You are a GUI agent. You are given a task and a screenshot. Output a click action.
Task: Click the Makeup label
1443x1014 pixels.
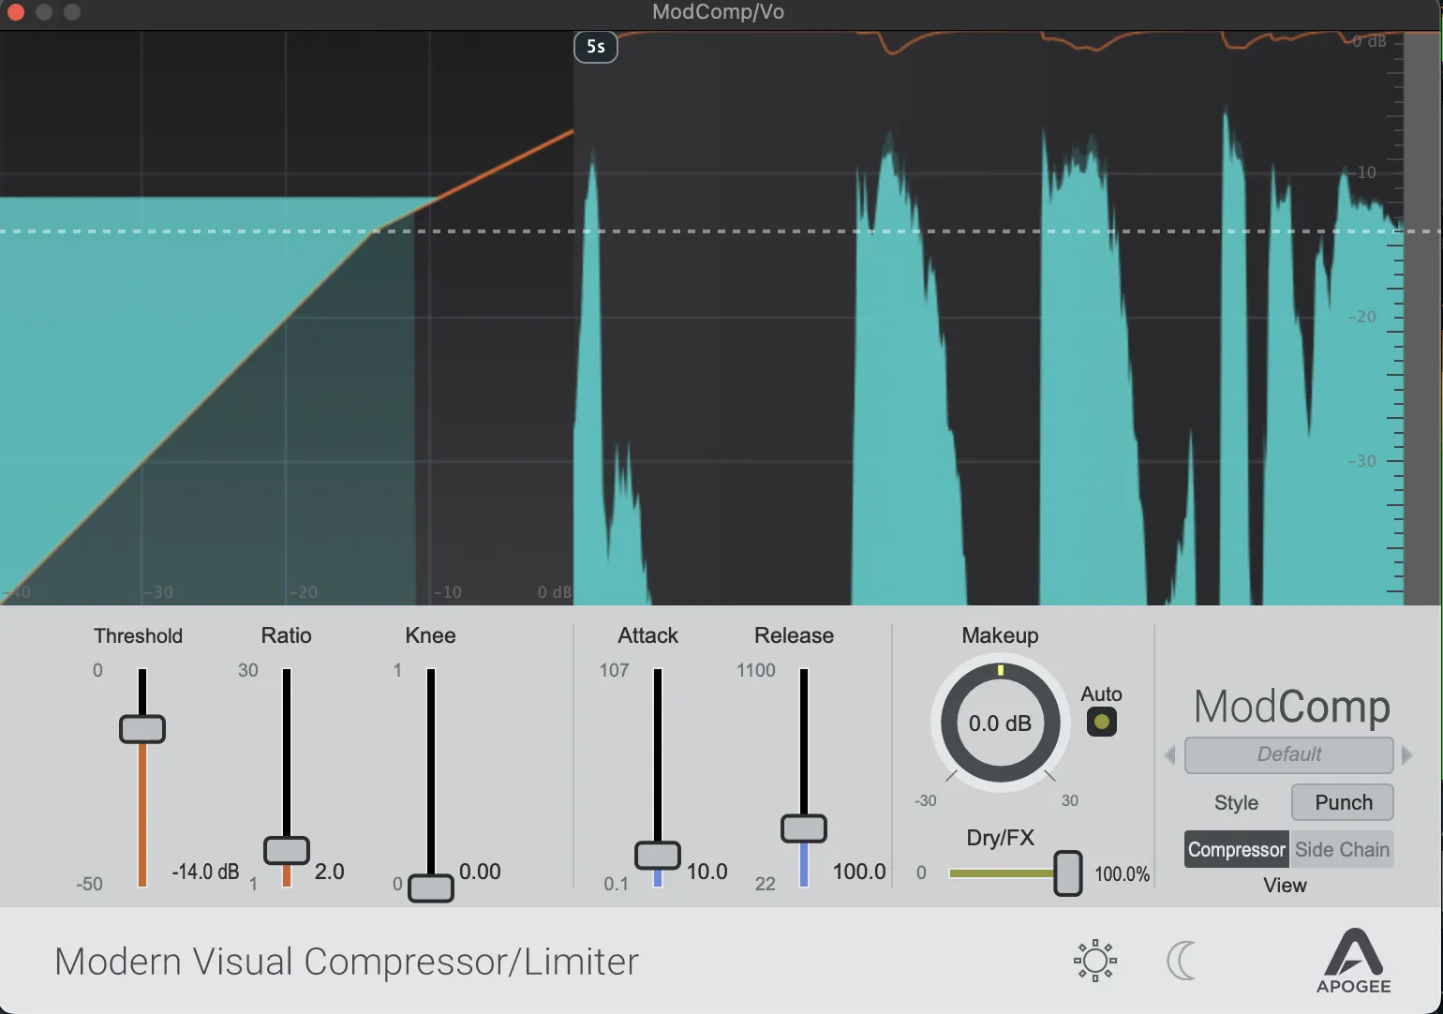click(1000, 635)
